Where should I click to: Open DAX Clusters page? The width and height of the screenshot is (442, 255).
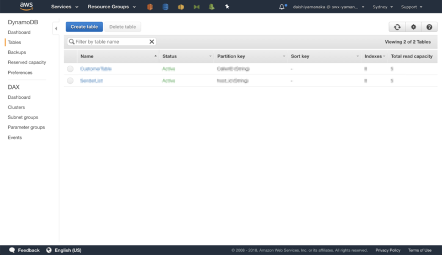(x=17, y=107)
